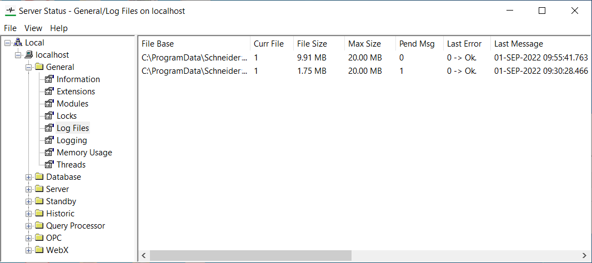Screen dimensions: 592x263
Task: Click the Last Message column header
Action: pyautogui.click(x=519, y=44)
